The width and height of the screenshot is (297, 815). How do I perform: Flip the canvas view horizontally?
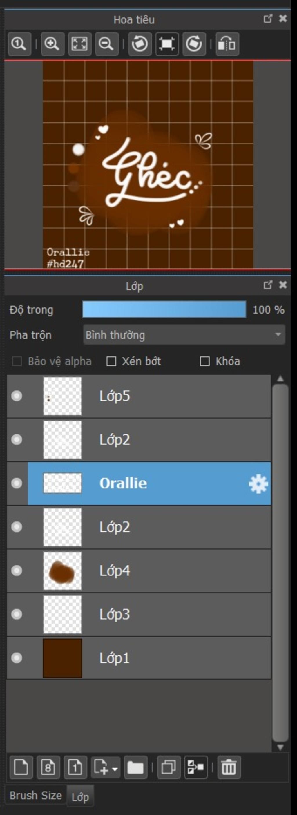pos(227,44)
